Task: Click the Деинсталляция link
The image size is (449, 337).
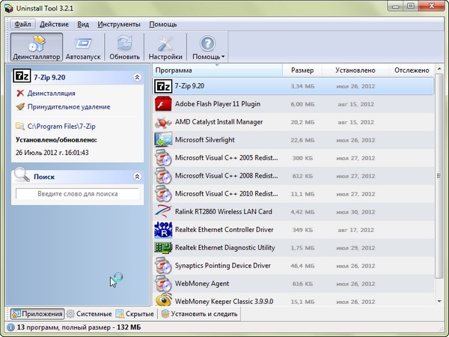Action: (51, 94)
